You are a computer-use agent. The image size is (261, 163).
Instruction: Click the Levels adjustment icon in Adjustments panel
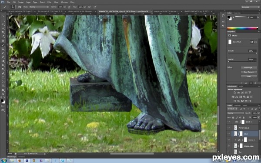coord(238,93)
